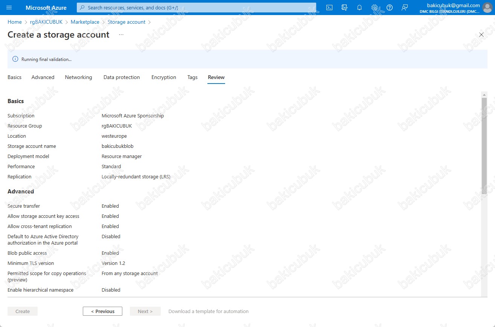Open Download a template for automation
This screenshot has width=495, height=327.
click(x=209, y=311)
